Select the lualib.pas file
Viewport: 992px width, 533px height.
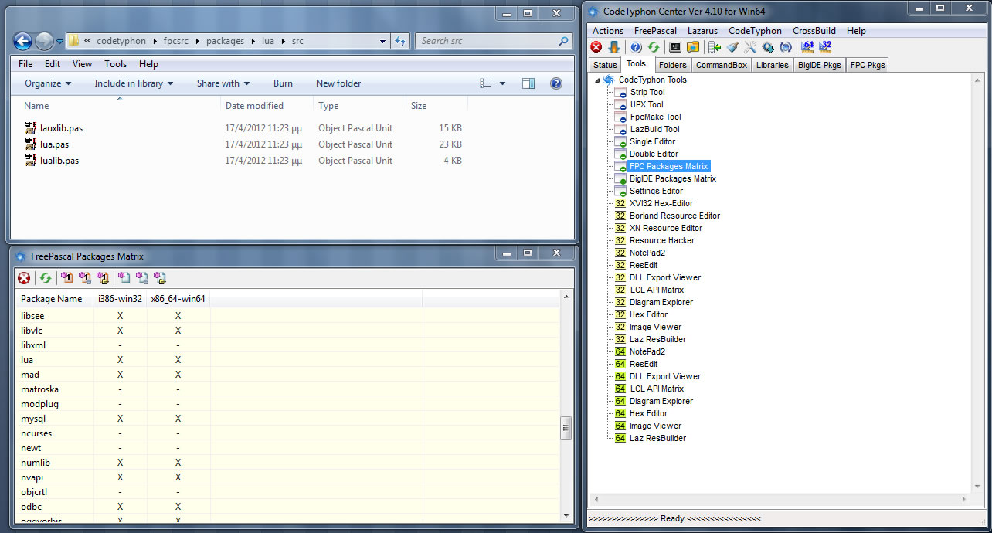click(x=51, y=161)
